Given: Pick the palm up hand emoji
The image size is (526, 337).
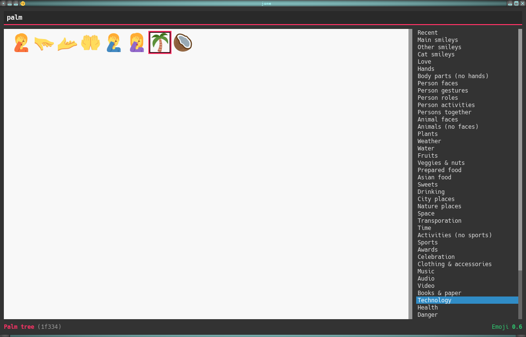Looking at the screenshot, I should pyautogui.click(x=67, y=44).
